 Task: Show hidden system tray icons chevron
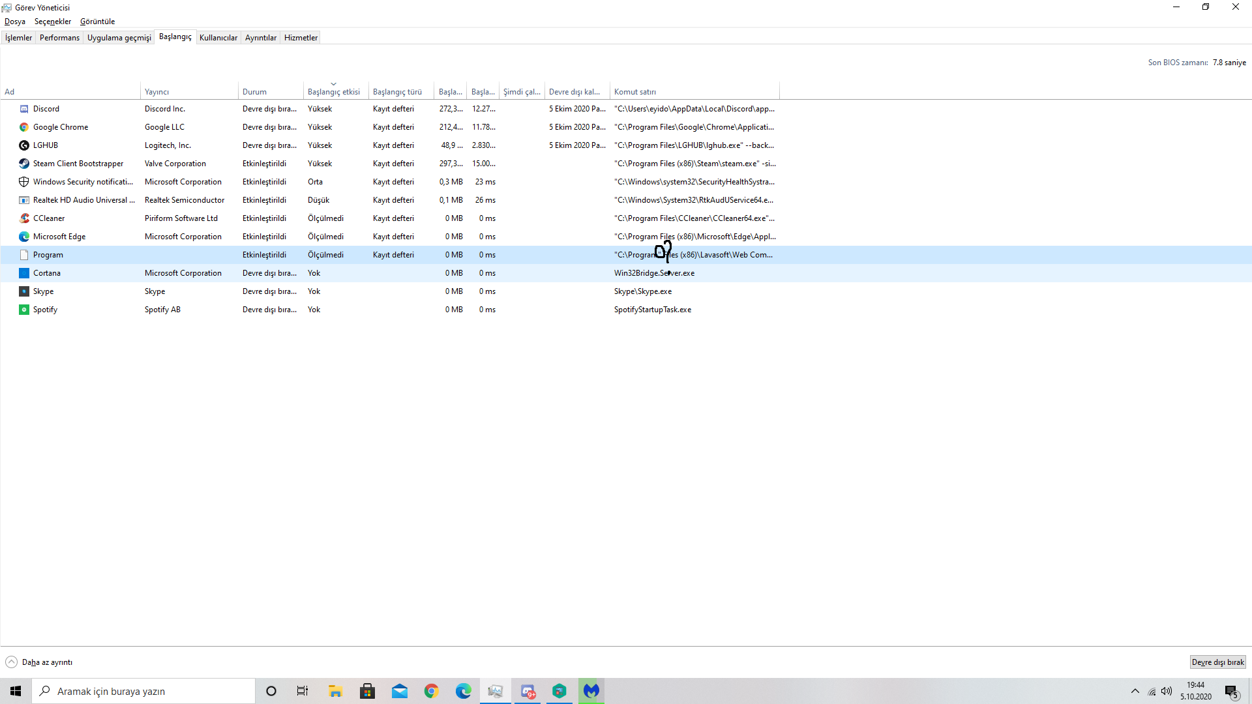1135,691
